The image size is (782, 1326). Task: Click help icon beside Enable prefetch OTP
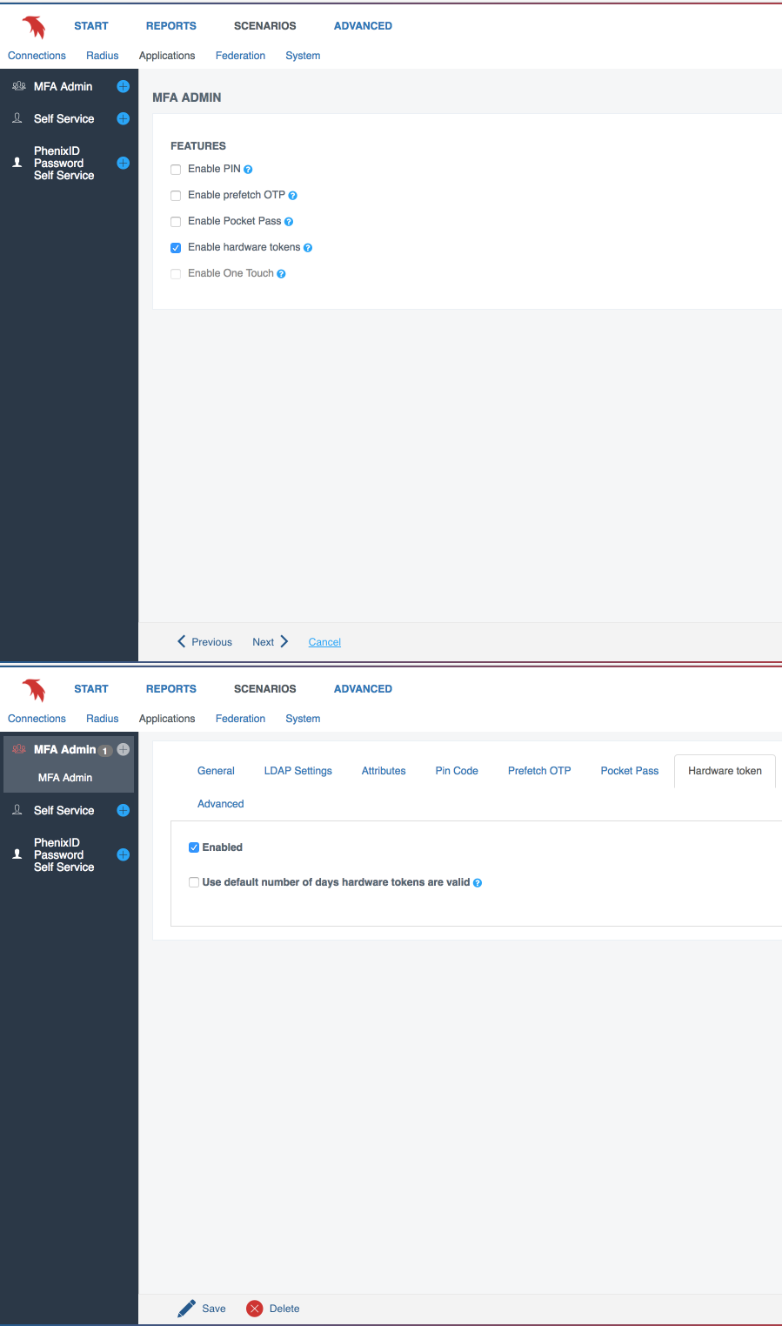tap(292, 196)
